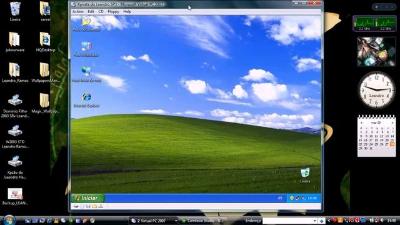Select the Leandro_Ramos folder on desktop

(15, 72)
